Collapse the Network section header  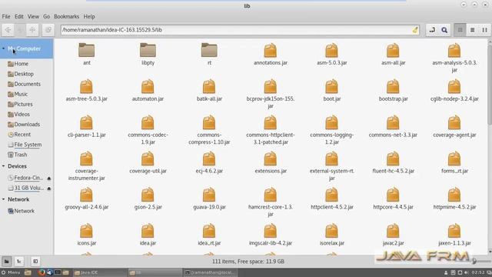3,199
